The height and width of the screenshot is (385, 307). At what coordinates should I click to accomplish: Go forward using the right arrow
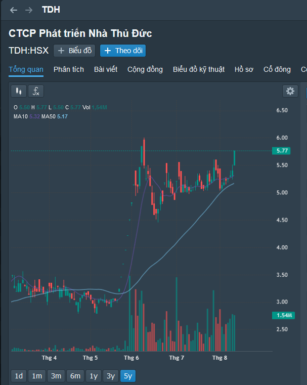(29, 10)
